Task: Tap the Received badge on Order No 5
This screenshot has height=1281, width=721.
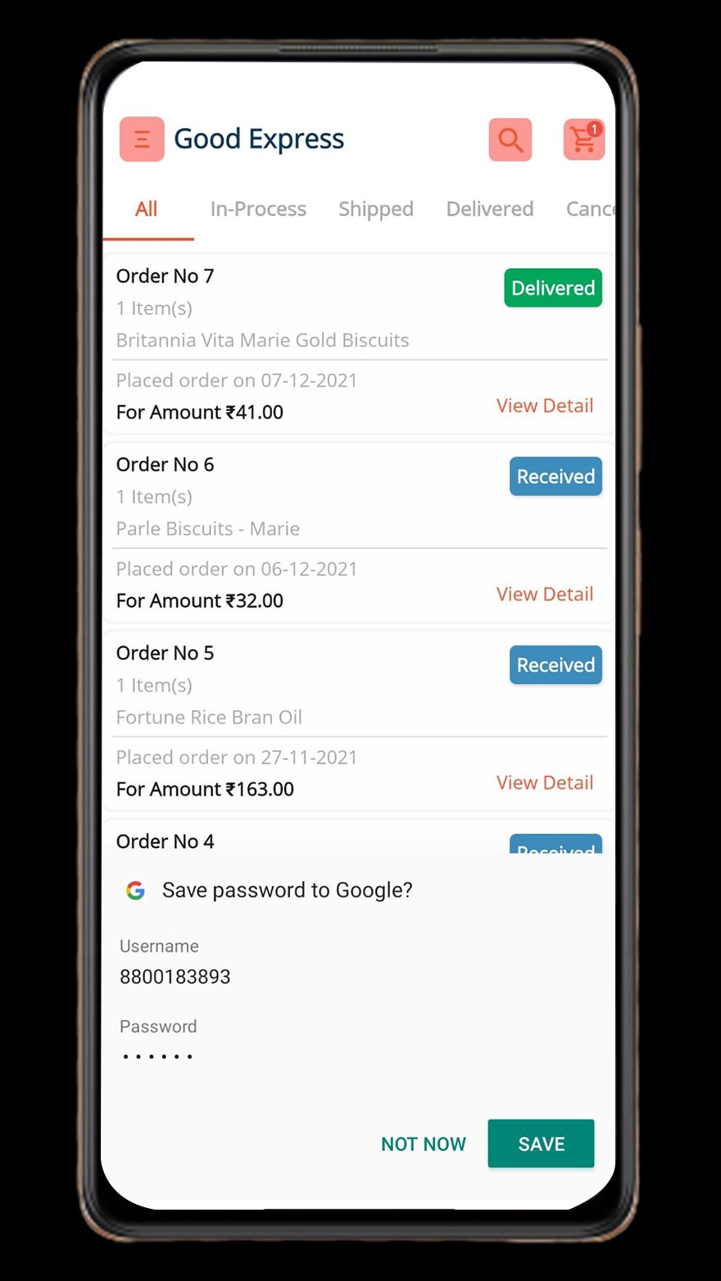Action: 555,665
